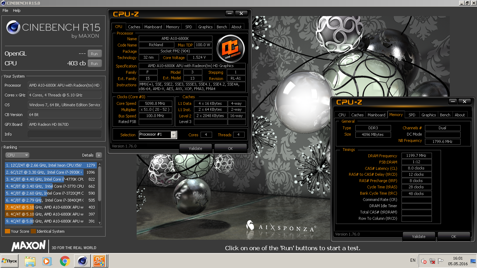The image size is (477, 268).
Task: Select ranking row Intel Core i7-3840QM 505
Action: tap(50, 200)
